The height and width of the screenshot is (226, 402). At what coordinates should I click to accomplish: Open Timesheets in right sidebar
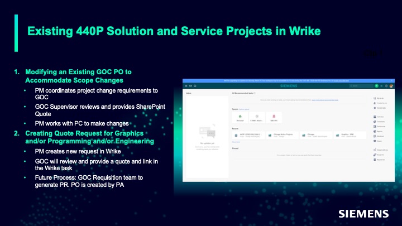379,122
